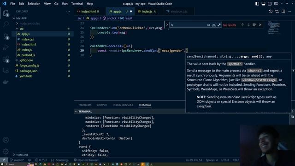Open the Manage gear menu

tap(6, 151)
